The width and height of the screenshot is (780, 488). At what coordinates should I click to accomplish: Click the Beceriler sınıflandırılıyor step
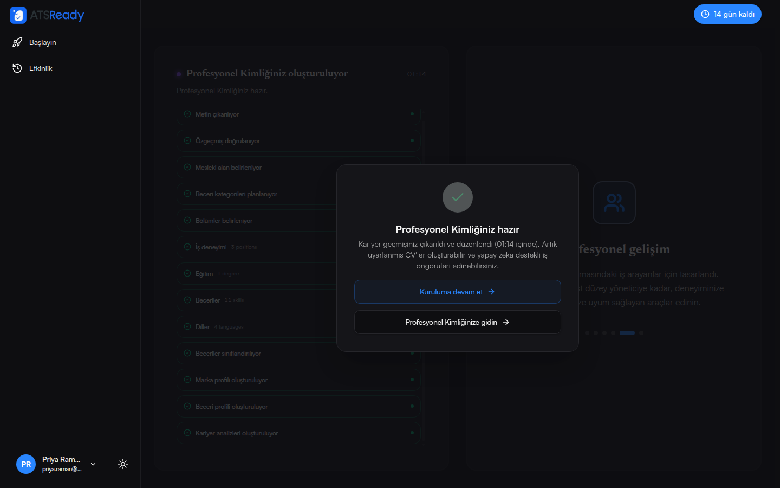[x=298, y=354]
